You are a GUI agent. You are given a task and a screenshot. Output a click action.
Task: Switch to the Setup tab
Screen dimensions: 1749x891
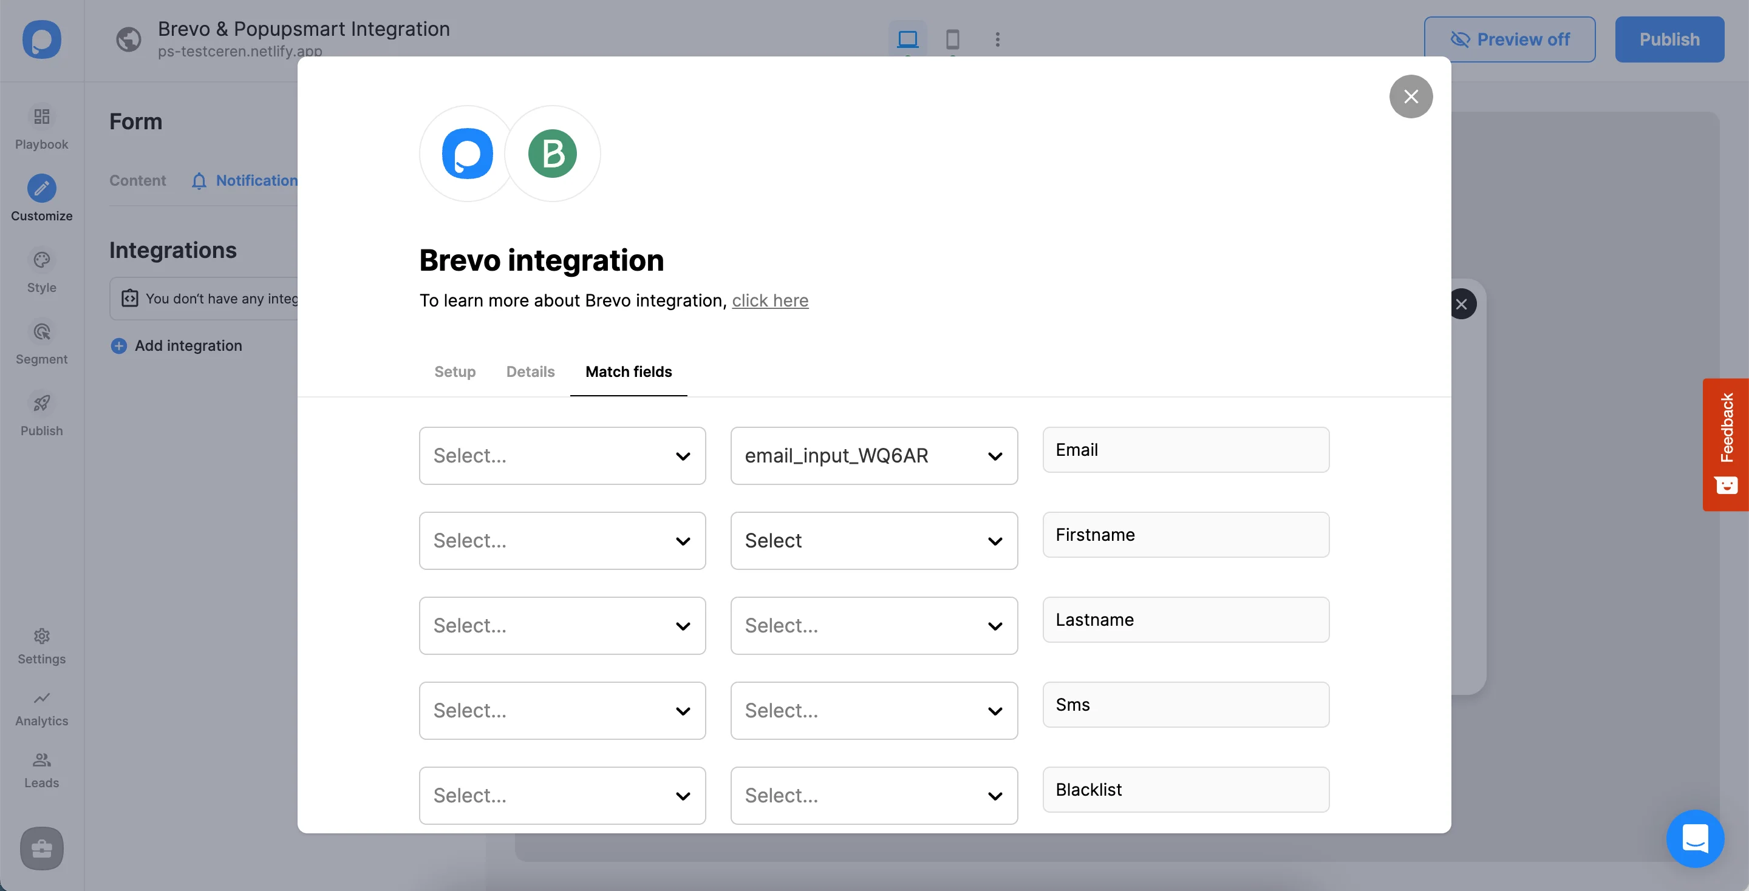click(455, 372)
